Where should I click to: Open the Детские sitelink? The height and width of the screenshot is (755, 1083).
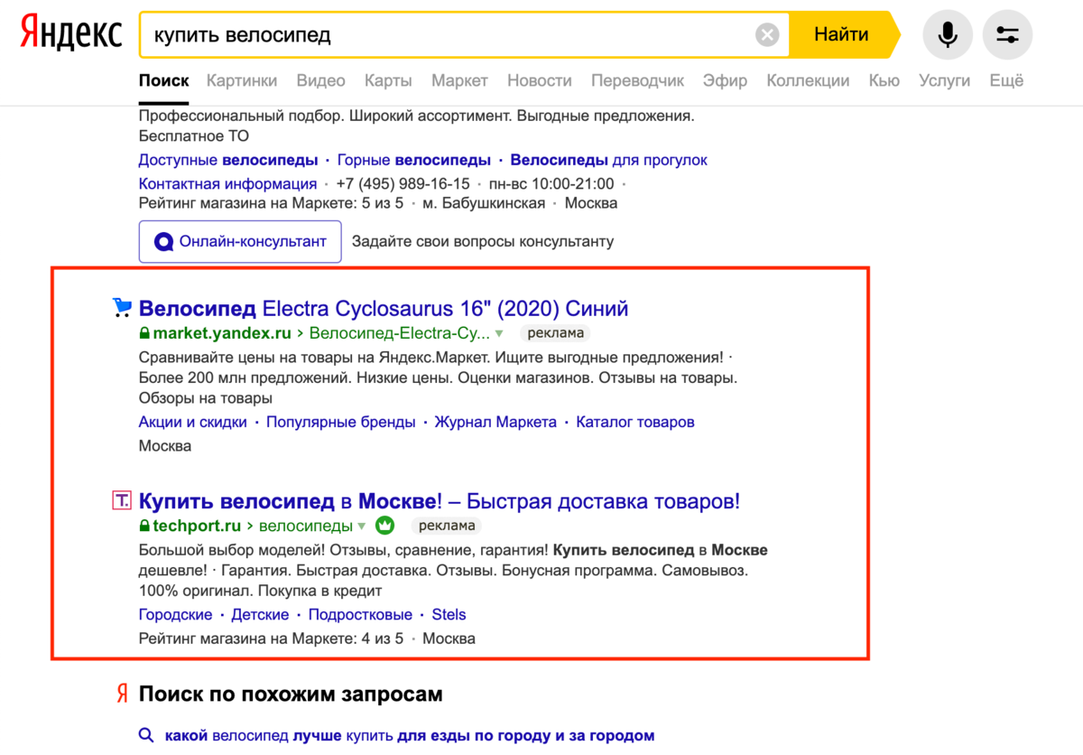[x=260, y=614]
